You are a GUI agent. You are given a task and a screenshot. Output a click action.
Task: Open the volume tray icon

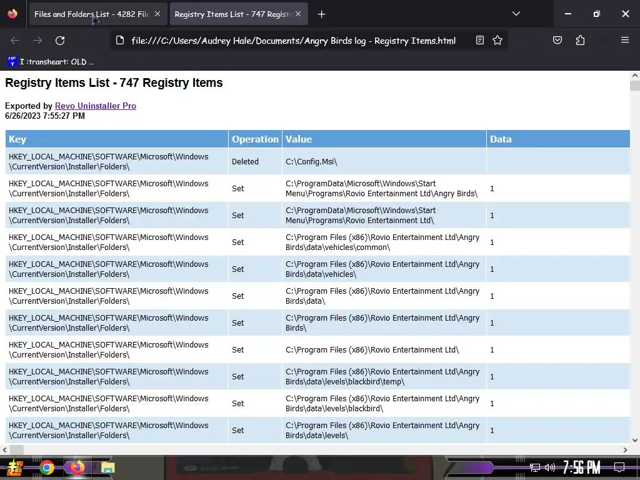(550, 467)
